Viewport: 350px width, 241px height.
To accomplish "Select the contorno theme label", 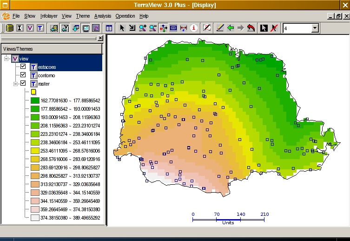I will 46,75.
